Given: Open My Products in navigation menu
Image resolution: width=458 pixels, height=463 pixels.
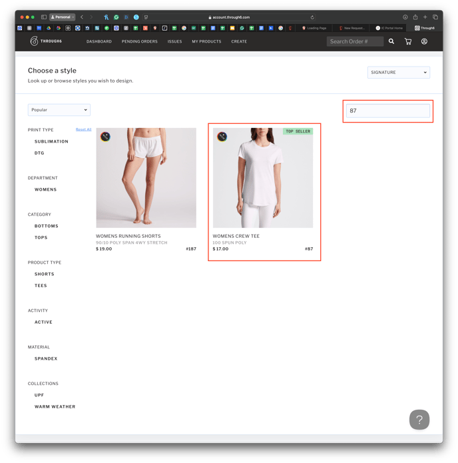Looking at the screenshot, I should point(206,41).
